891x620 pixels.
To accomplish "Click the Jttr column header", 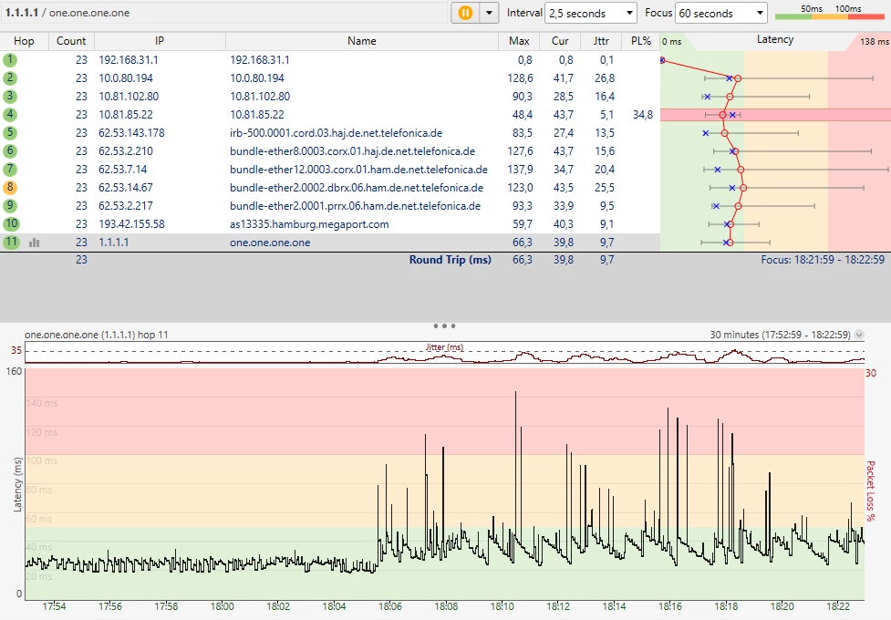I will coord(601,41).
